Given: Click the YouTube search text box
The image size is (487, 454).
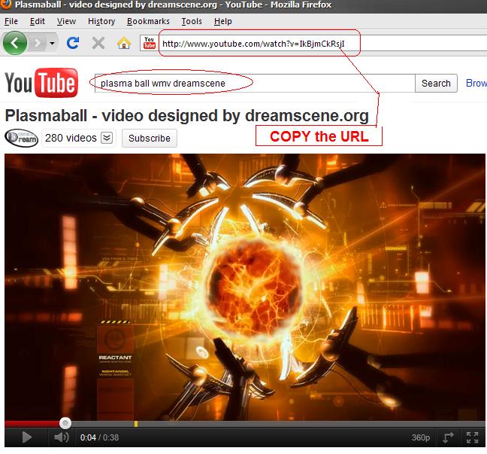Looking at the screenshot, I should coord(255,83).
